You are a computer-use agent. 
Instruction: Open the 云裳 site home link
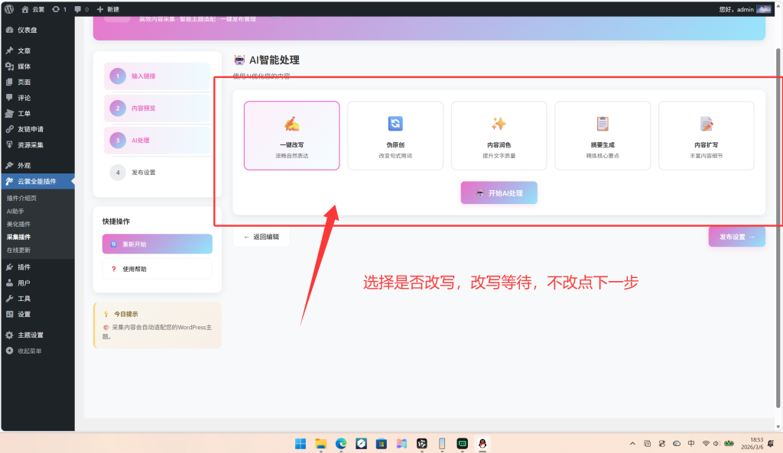pos(33,9)
